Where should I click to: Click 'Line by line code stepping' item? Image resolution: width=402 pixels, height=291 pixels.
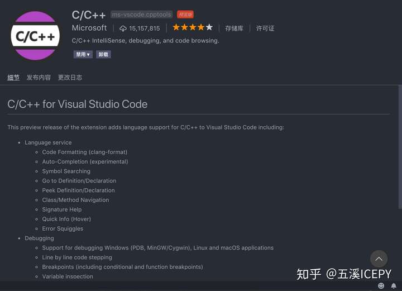click(x=77, y=257)
